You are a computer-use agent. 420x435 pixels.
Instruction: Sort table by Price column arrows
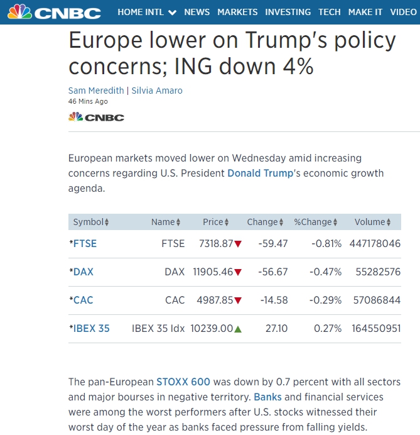click(x=227, y=223)
